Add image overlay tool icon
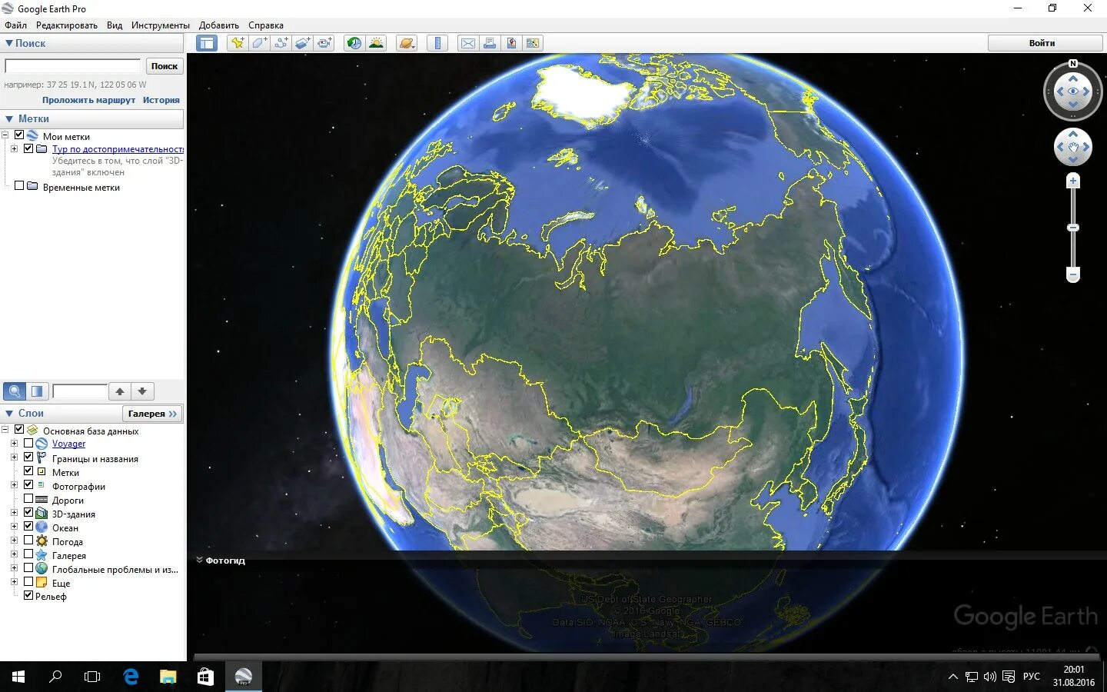This screenshot has width=1107, height=692. 302,43
